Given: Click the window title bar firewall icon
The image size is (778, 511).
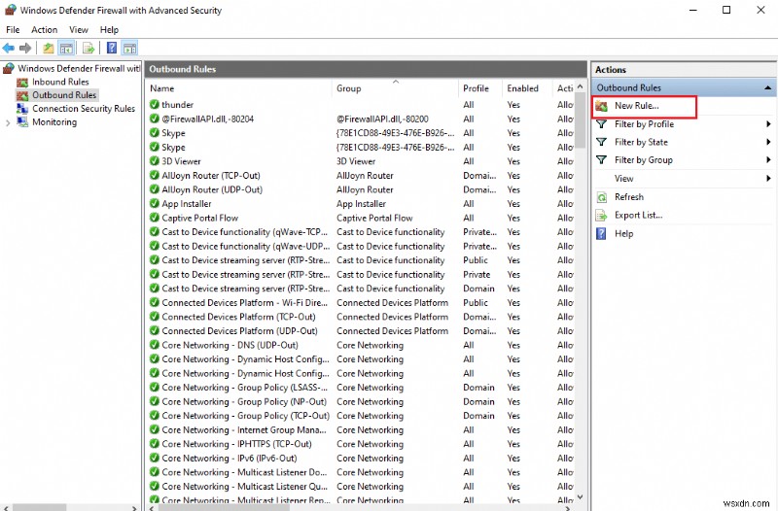Looking at the screenshot, I should (10, 10).
